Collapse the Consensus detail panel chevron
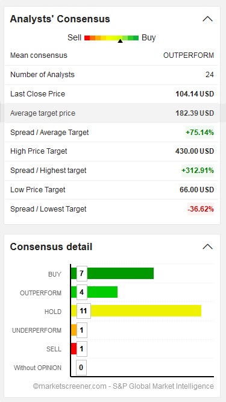This screenshot has width=226, height=402. tap(207, 247)
